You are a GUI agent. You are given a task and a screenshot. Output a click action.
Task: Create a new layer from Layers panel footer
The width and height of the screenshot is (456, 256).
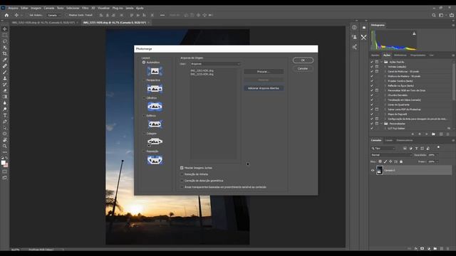442,248
